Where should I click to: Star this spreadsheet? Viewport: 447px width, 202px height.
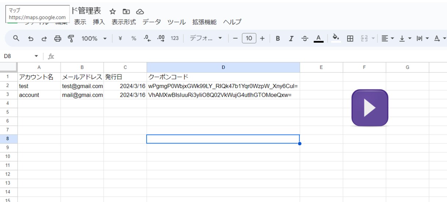click(112, 11)
